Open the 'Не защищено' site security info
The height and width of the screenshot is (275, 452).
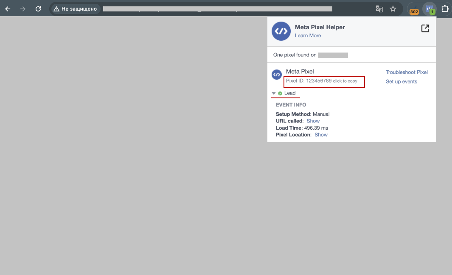(x=76, y=9)
